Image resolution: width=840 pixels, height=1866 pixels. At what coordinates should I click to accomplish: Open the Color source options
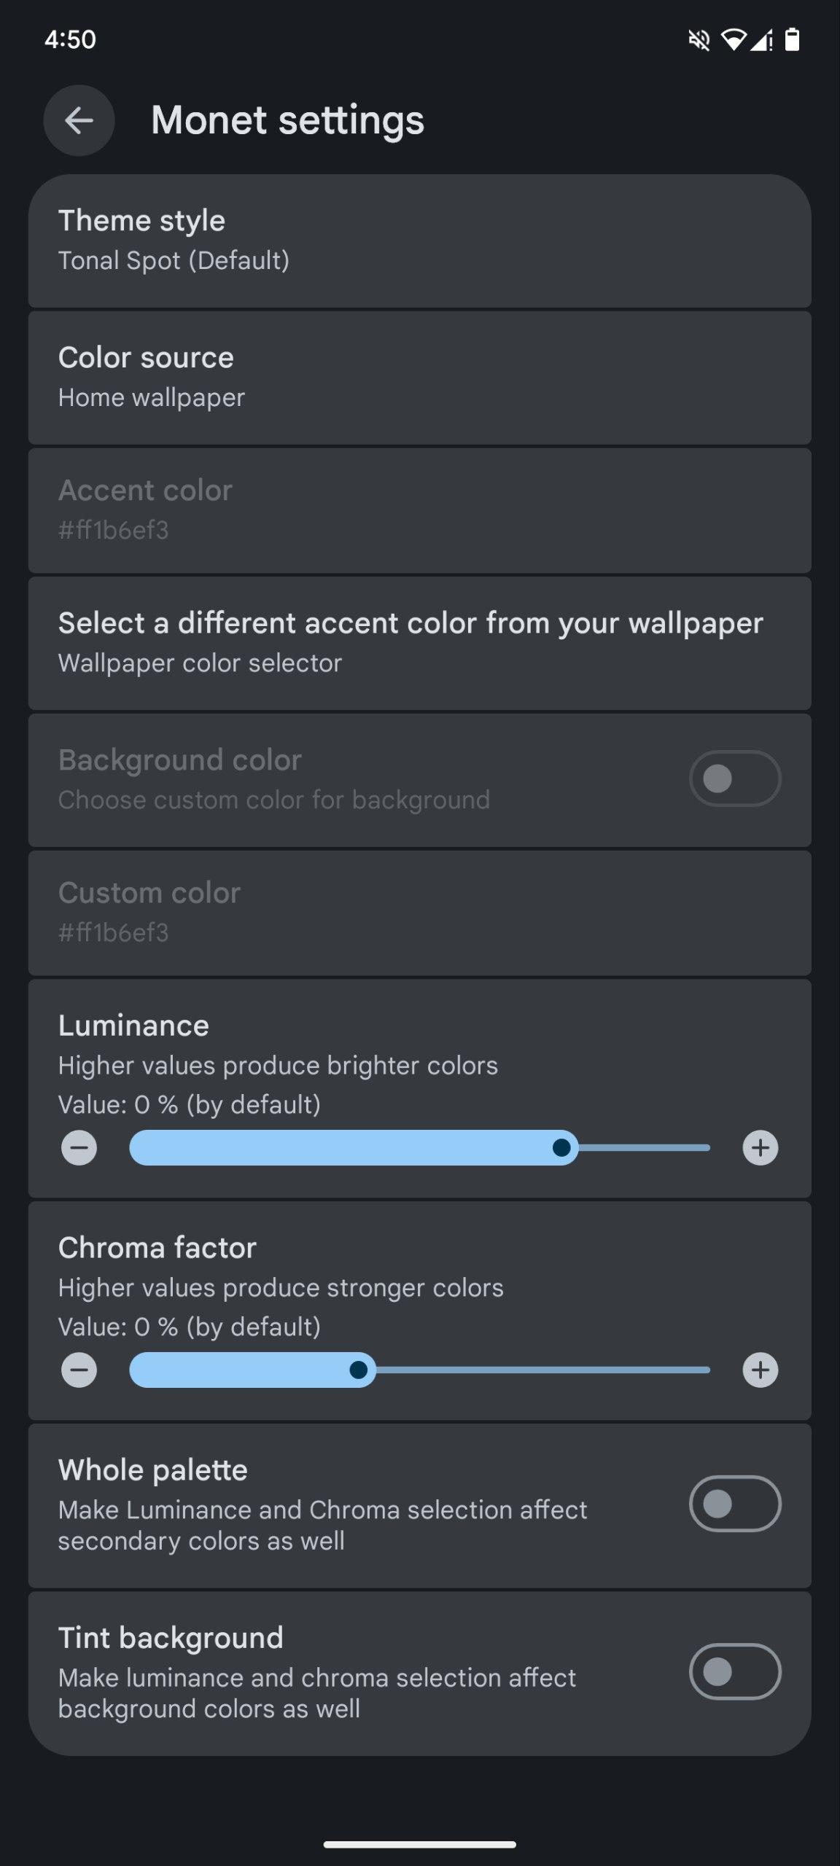pyautogui.click(x=419, y=378)
